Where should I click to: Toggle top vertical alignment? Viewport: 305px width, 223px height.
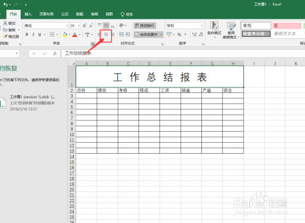pos(99,26)
